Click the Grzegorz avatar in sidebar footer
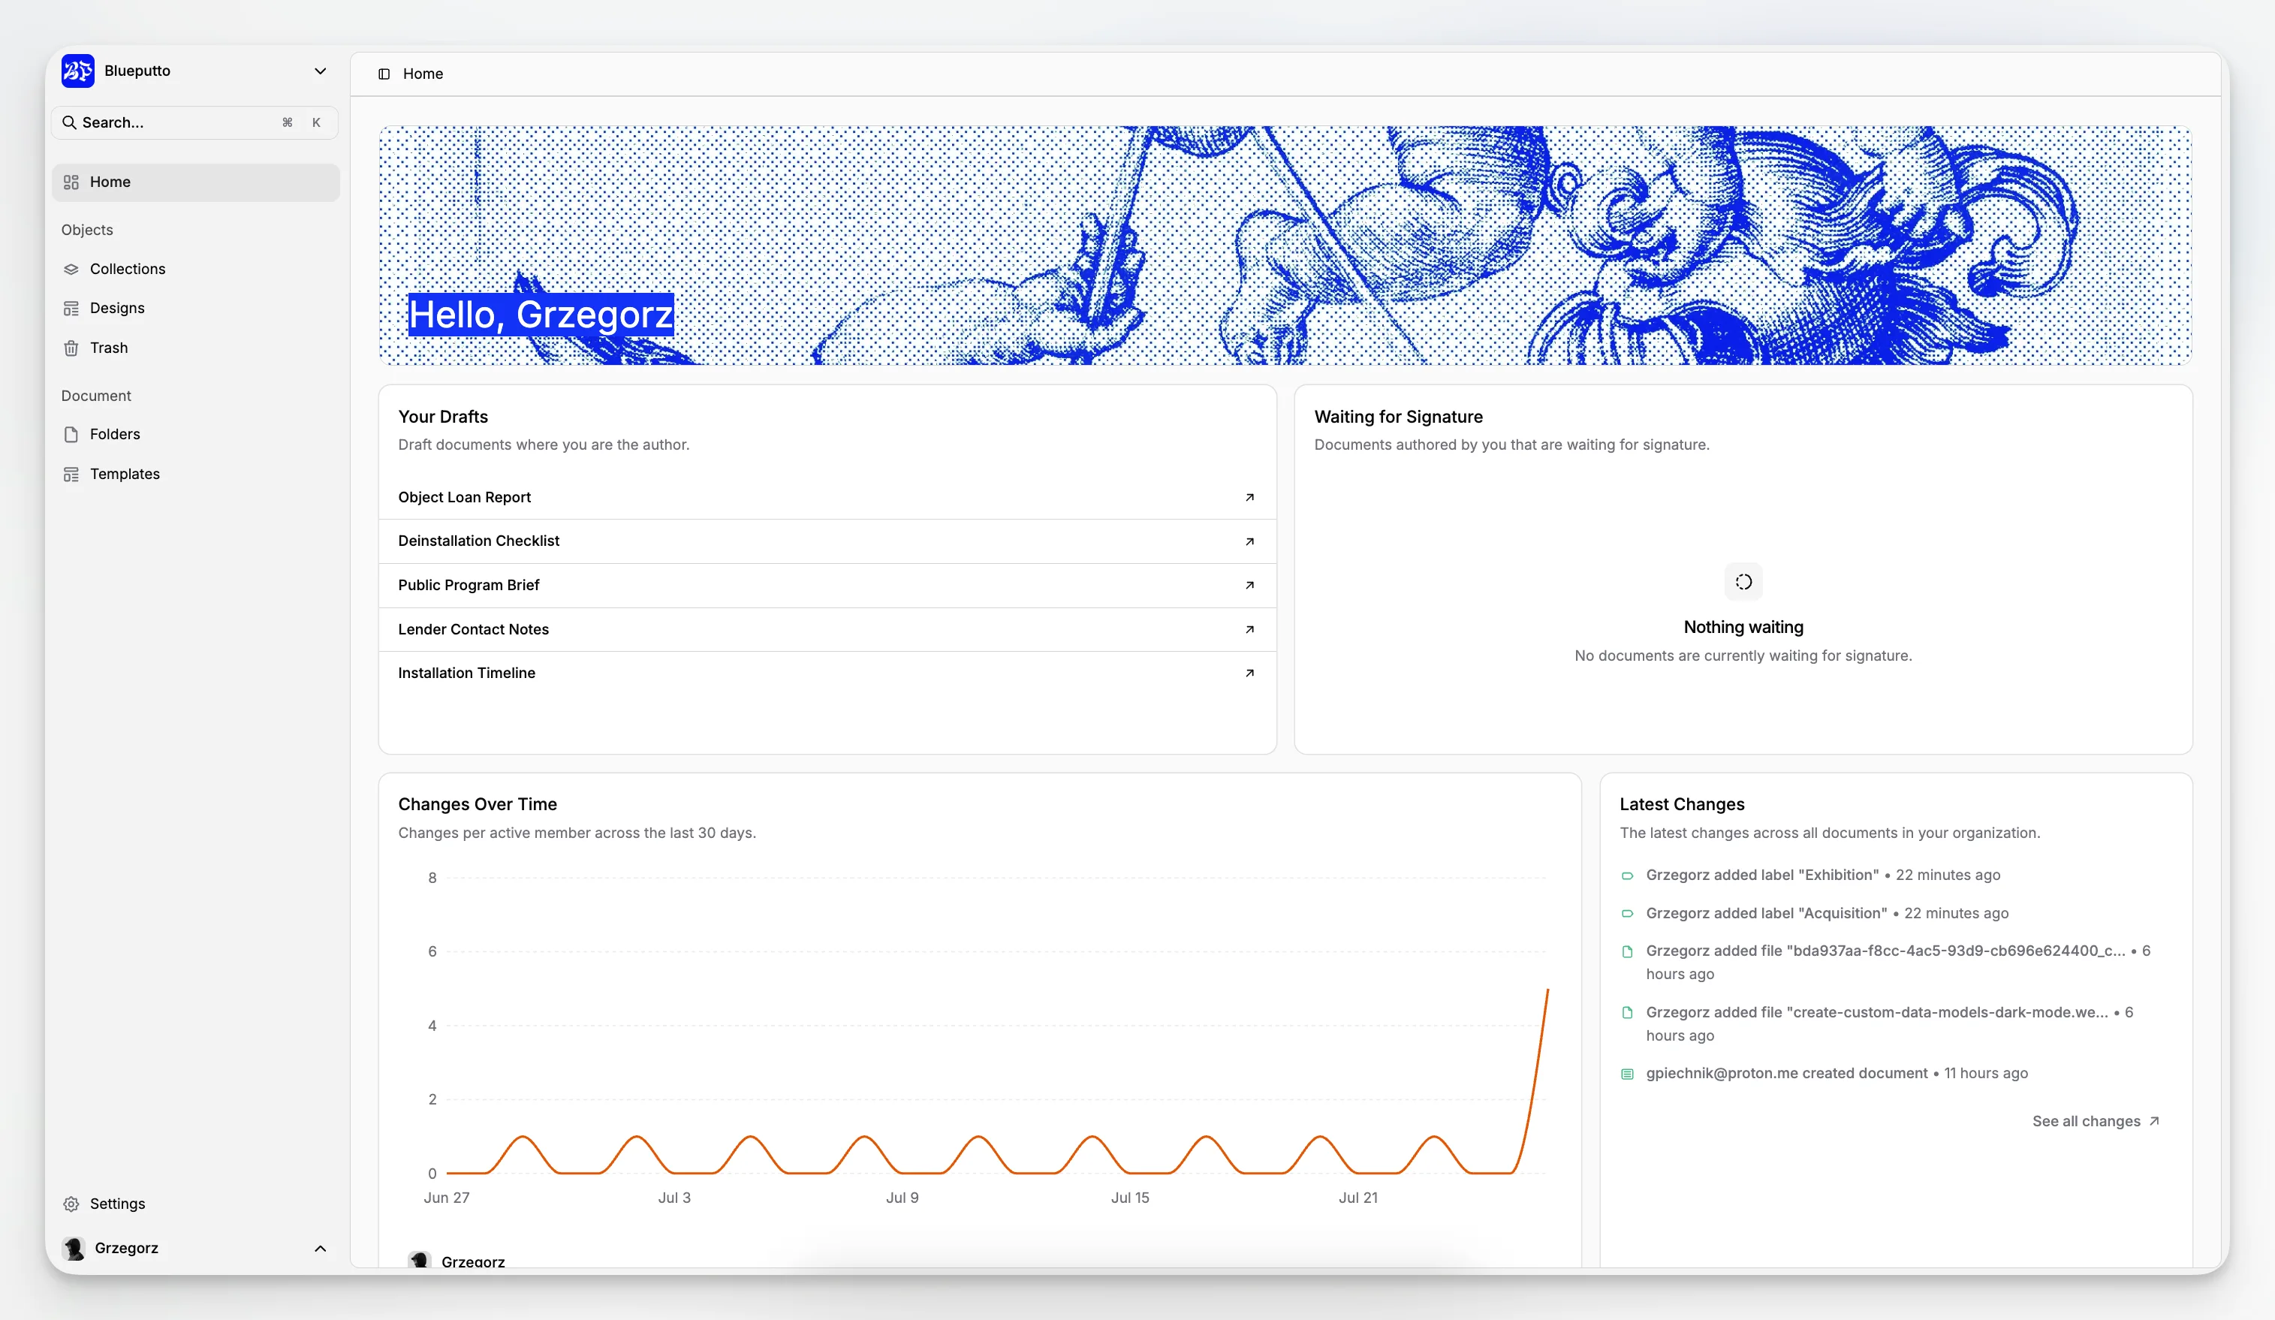Viewport: 2275px width, 1320px height. click(x=74, y=1248)
